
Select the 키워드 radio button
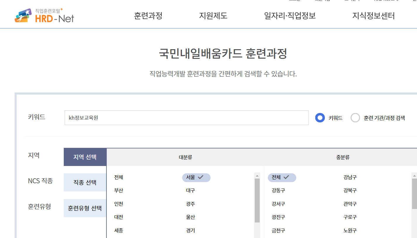(320, 118)
